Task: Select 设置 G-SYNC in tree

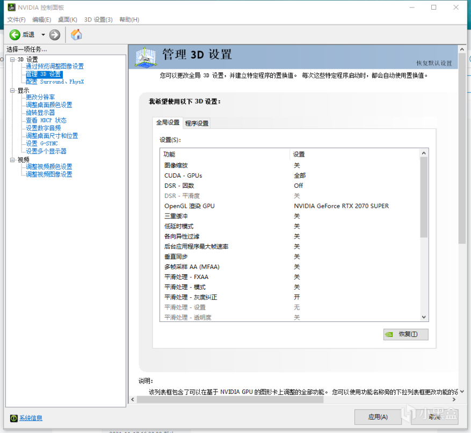Action: point(42,143)
